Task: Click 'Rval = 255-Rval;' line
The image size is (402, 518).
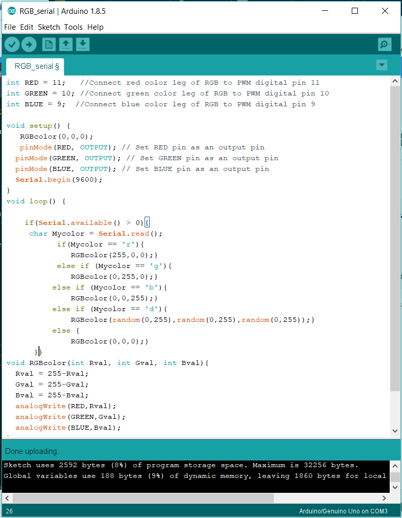Action: point(52,374)
